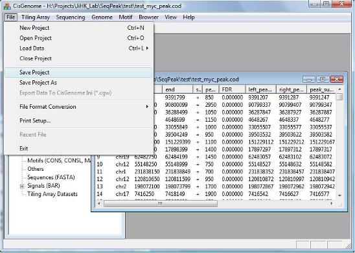The height and width of the screenshot is (253, 355).
Task: Minimize the test_myc_peak.cod child window
Action: (309, 80)
